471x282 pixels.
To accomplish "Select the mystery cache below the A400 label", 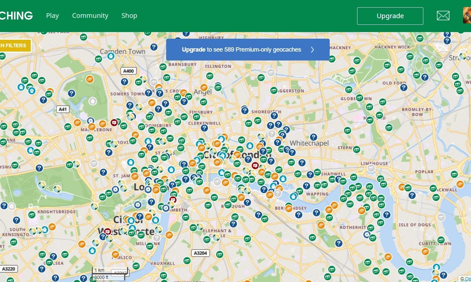I will click(124, 81).
